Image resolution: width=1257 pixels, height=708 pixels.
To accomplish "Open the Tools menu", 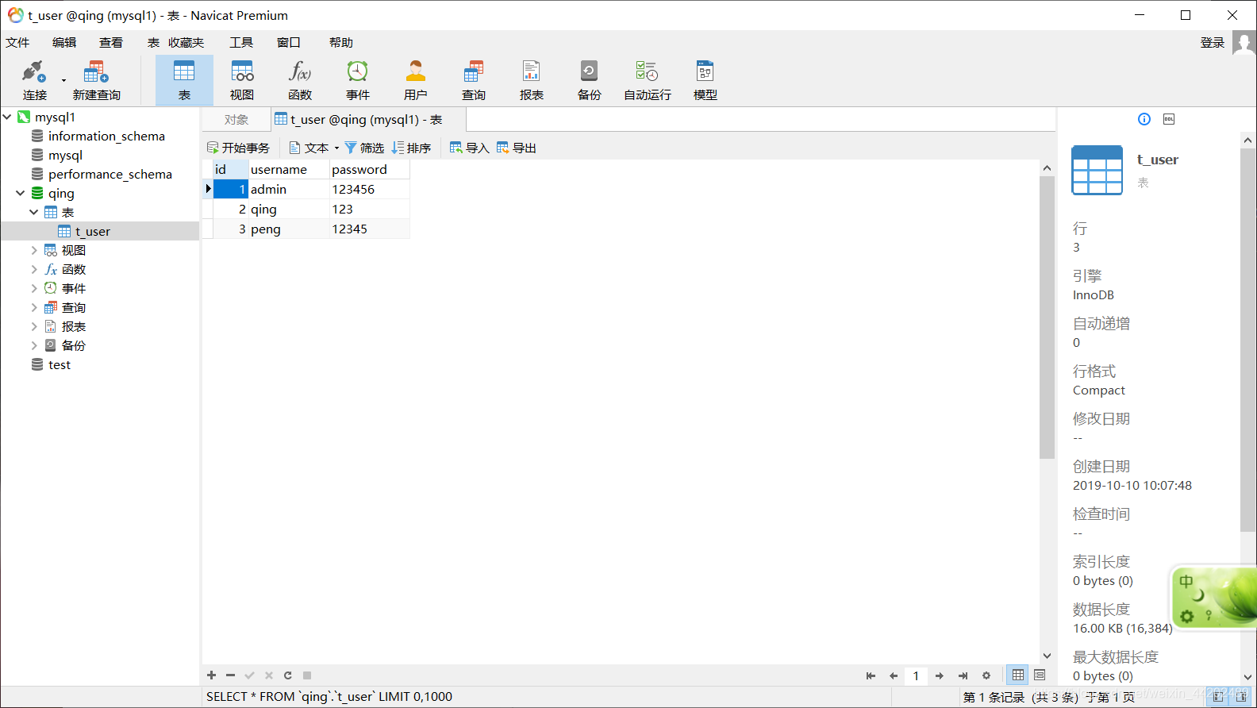I will coord(241,43).
